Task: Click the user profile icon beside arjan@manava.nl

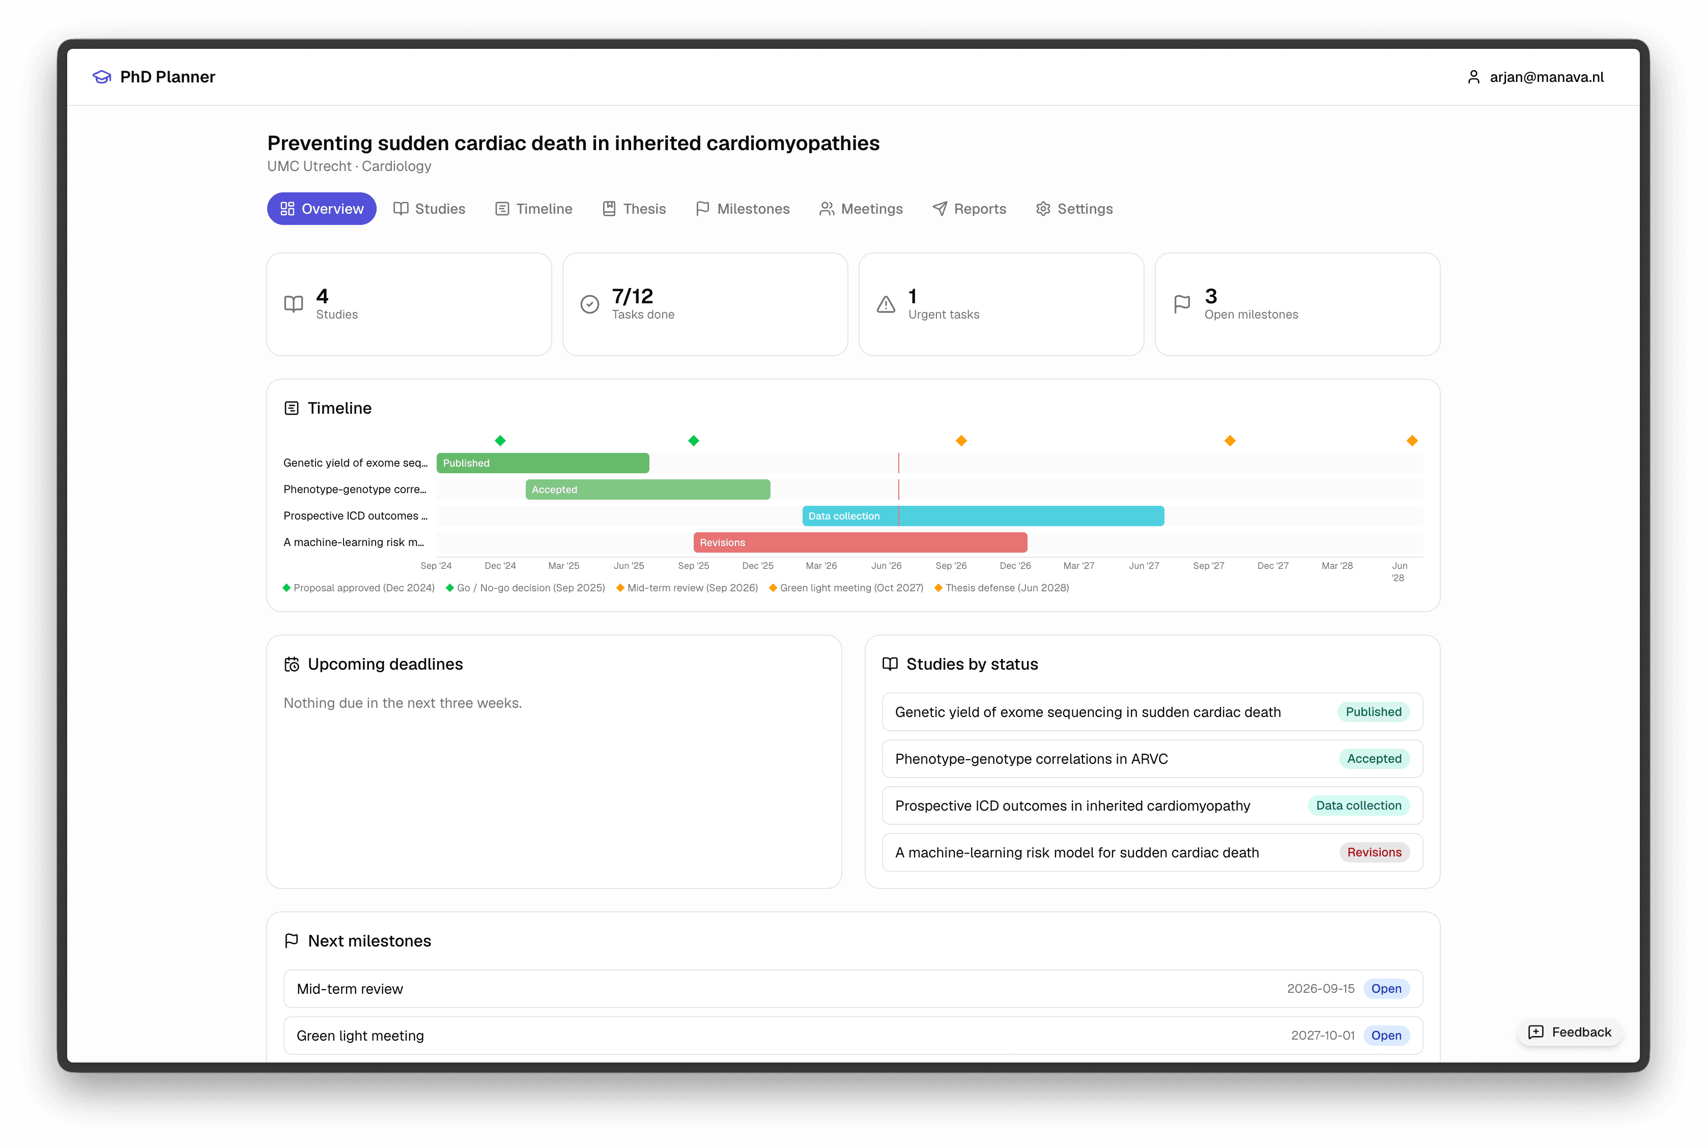Action: tap(1473, 77)
